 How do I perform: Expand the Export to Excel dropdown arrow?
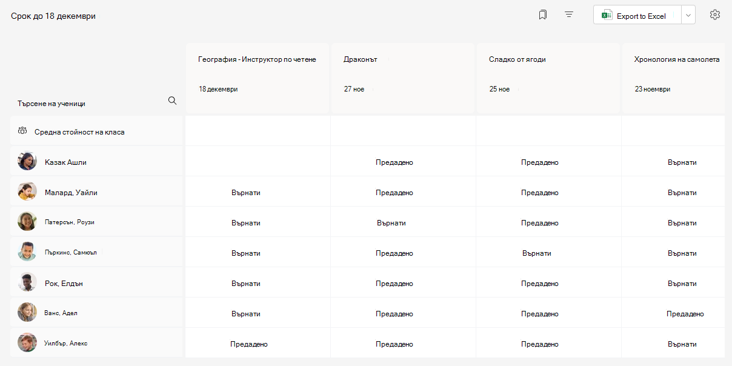point(688,15)
